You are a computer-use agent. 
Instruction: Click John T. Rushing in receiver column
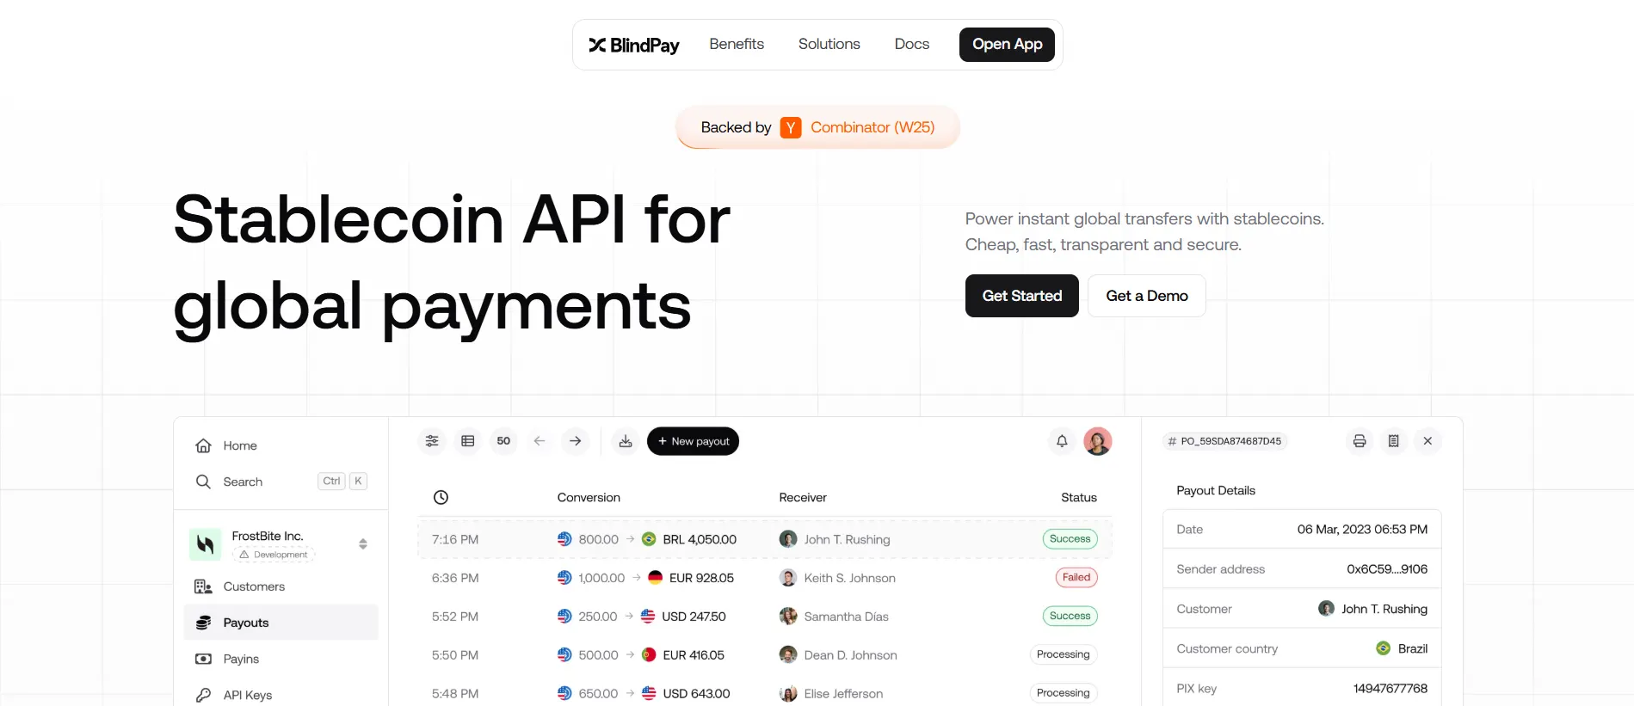(847, 539)
